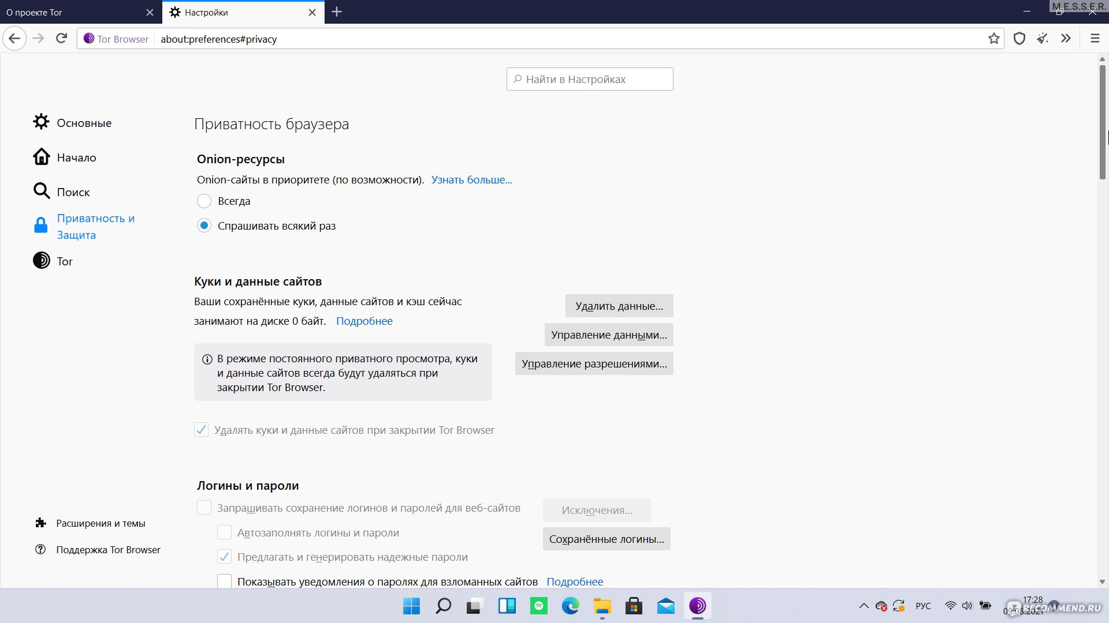Click the Tor Browser icon in sidebar
1109x623 pixels.
click(x=41, y=261)
